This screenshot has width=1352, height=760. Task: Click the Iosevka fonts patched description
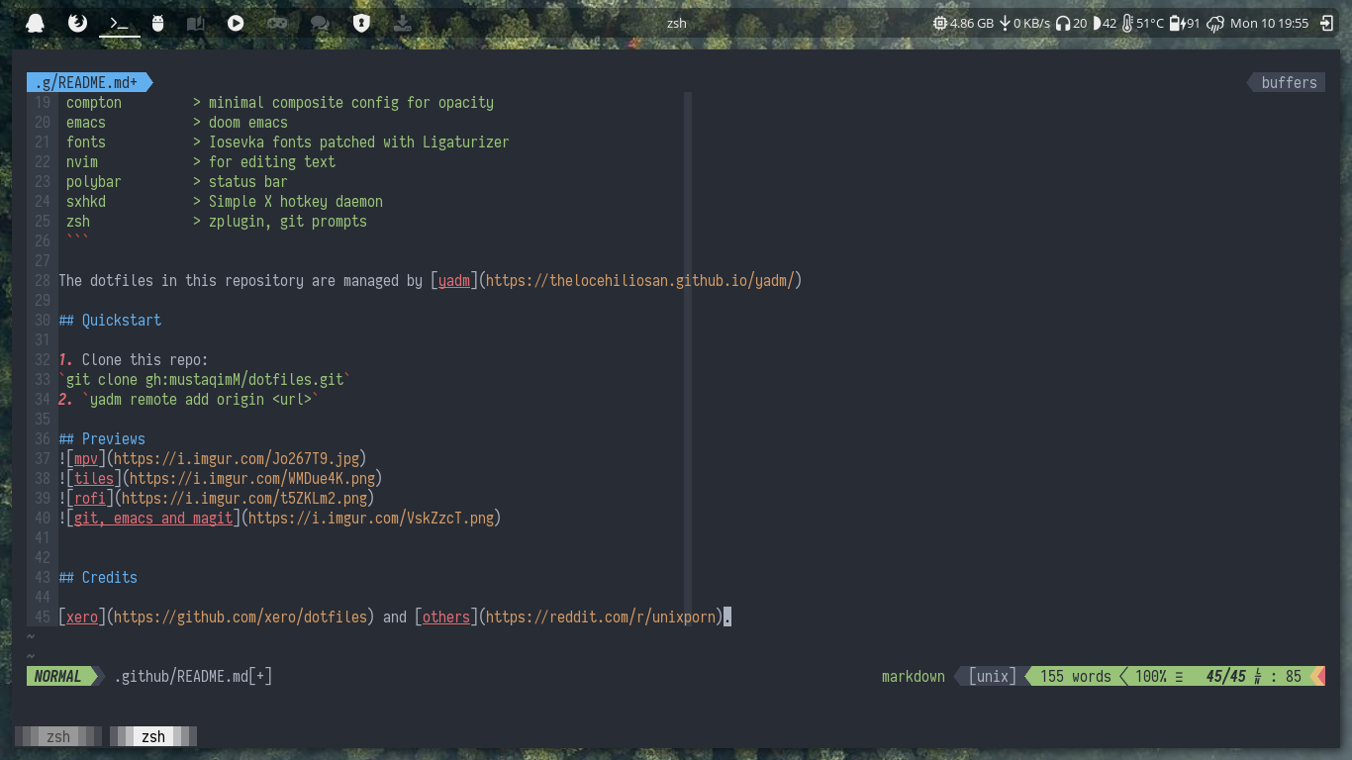point(359,142)
